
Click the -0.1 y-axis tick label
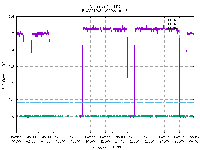point(10,133)
